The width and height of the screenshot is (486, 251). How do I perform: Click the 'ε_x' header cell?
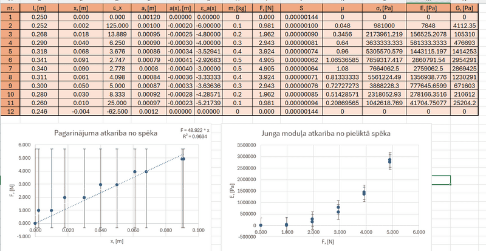[117, 9]
